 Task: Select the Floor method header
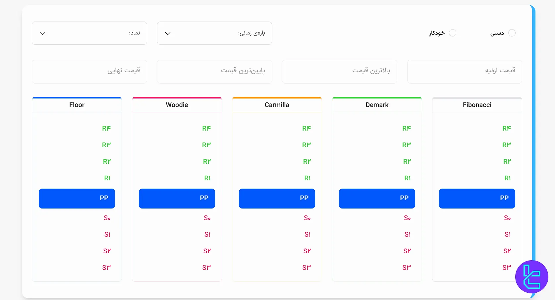point(77,105)
